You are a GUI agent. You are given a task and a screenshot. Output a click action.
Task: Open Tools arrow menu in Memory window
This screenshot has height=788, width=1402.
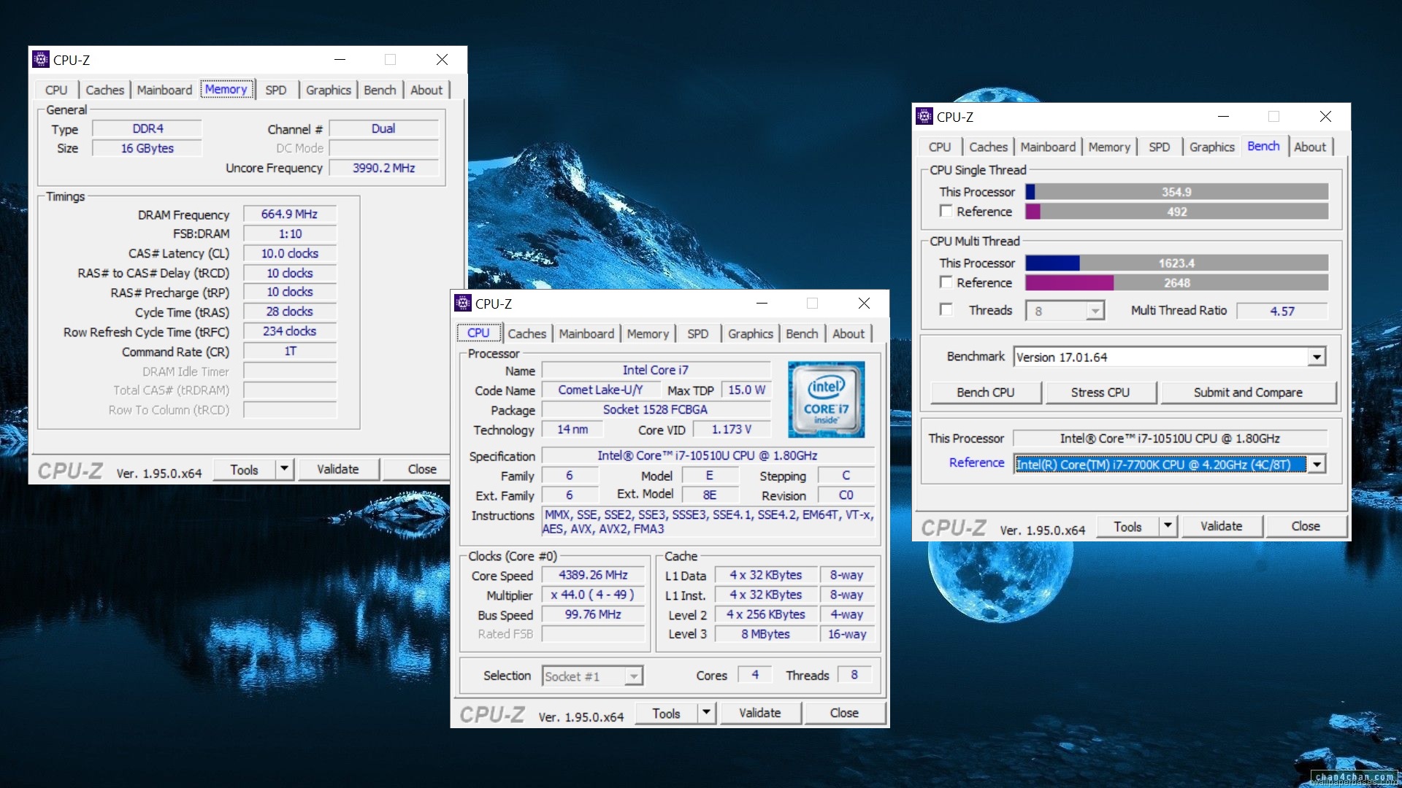click(x=285, y=469)
